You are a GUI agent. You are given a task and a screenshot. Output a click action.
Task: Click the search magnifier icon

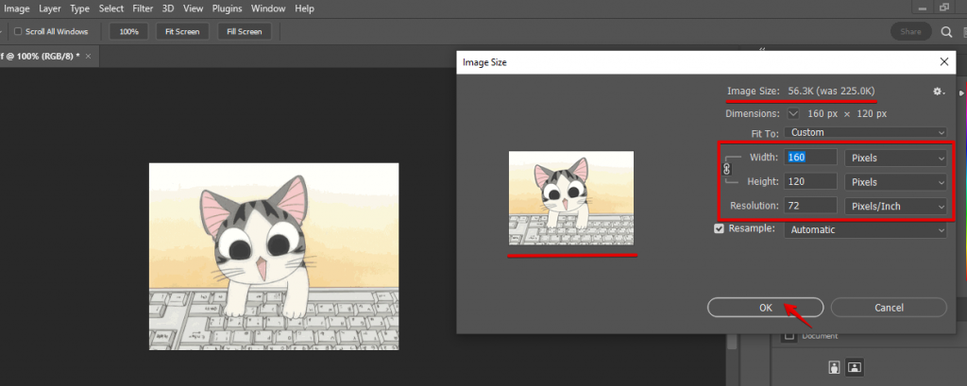[x=946, y=32]
